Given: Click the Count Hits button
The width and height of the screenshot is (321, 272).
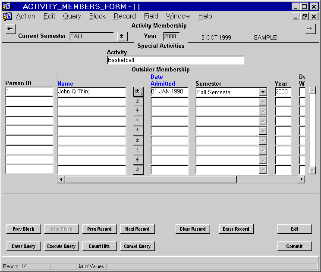Looking at the screenshot, I should point(100,246).
